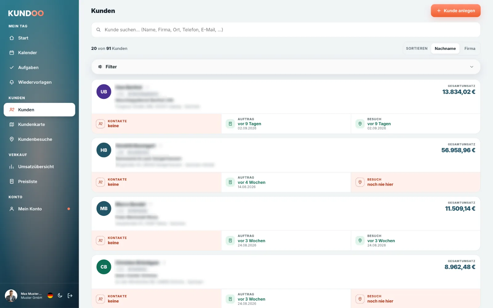The height and width of the screenshot is (308, 493).
Task: Expand the Filter panel chevron
Action: 472,67
